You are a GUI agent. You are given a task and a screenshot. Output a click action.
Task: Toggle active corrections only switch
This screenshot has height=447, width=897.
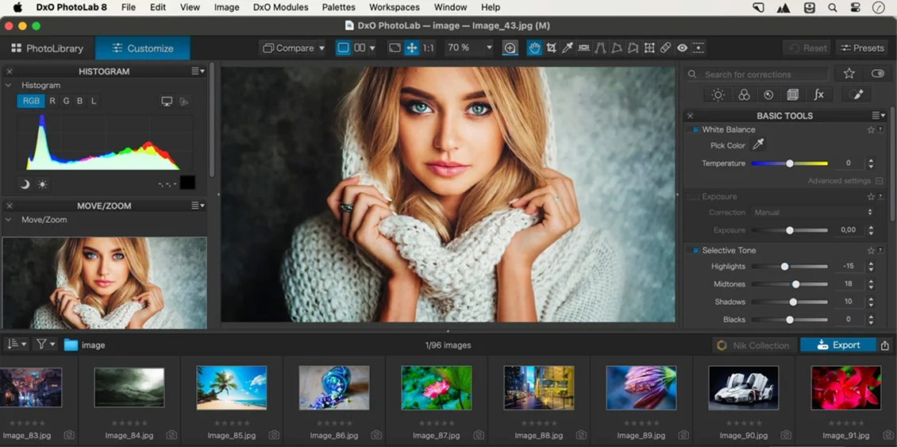(x=877, y=74)
